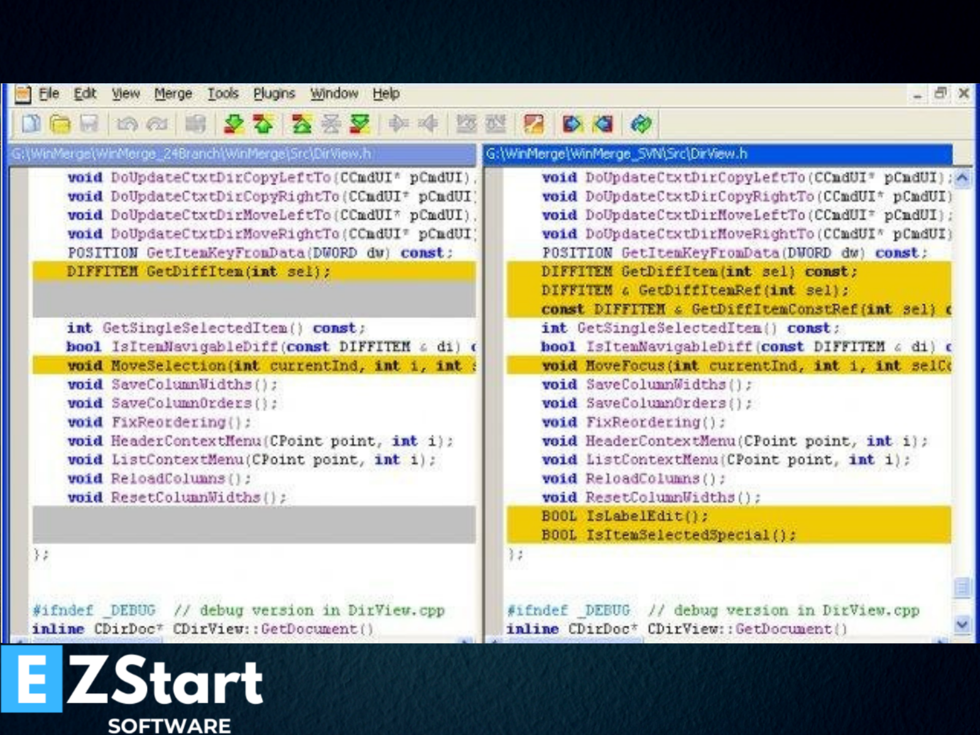Click the Redo toolbar icon
This screenshot has height=735, width=980.
pos(157,124)
